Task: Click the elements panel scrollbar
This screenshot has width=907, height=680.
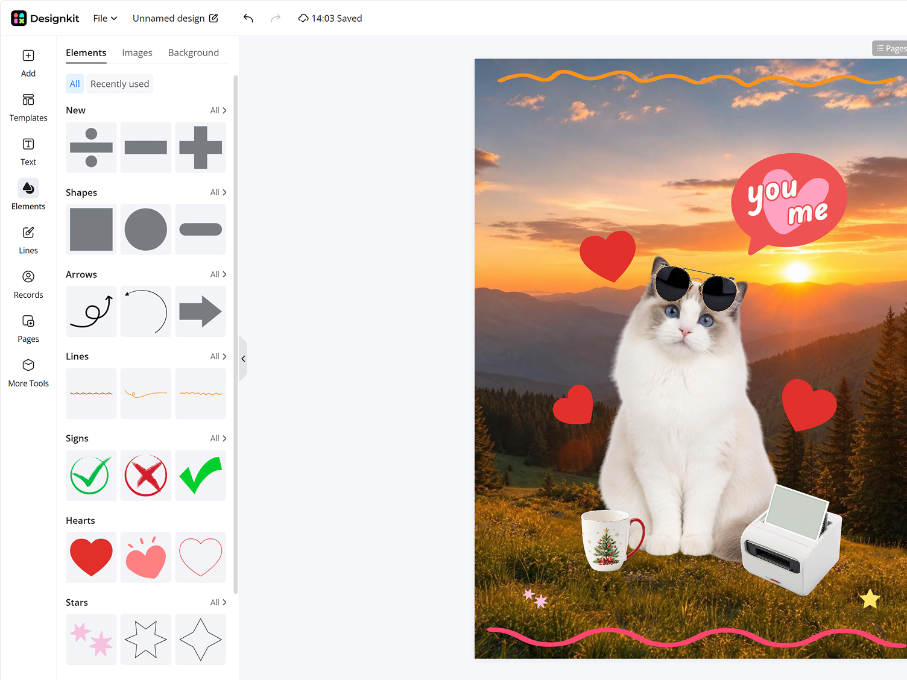Action: (235, 335)
